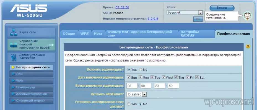Toggle the Wed day checkbox
The image size is (257, 110).
click(164, 77)
